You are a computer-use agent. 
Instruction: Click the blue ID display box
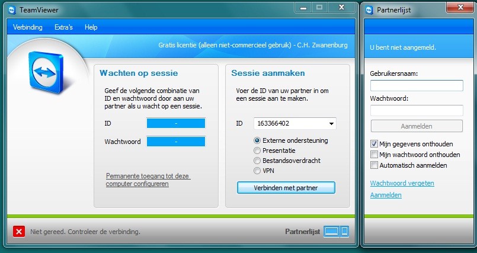[x=176, y=123]
